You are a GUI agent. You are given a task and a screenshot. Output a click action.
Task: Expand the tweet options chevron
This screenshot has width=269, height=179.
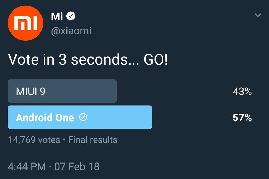(x=258, y=15)
